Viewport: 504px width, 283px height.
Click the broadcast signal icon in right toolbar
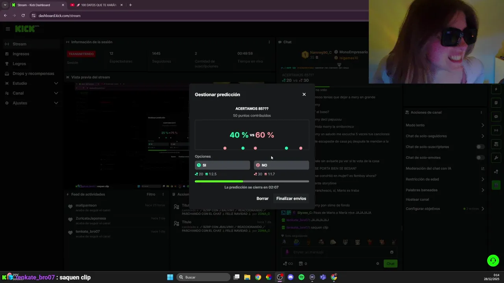tap(496, 130)
